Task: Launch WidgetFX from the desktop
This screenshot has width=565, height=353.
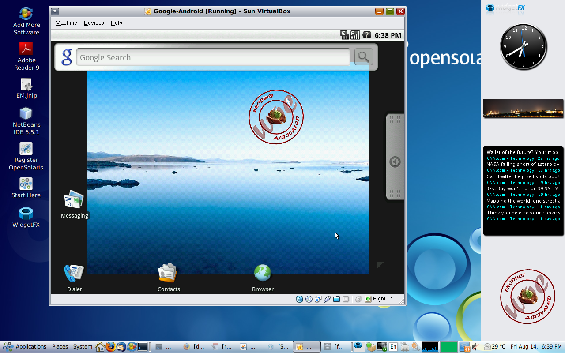Action: tap(26, 218)
